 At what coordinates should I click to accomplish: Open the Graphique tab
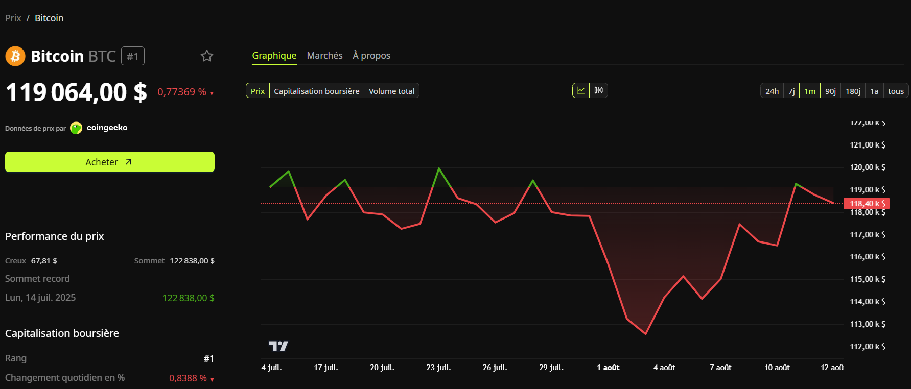[x=274, y=55]
